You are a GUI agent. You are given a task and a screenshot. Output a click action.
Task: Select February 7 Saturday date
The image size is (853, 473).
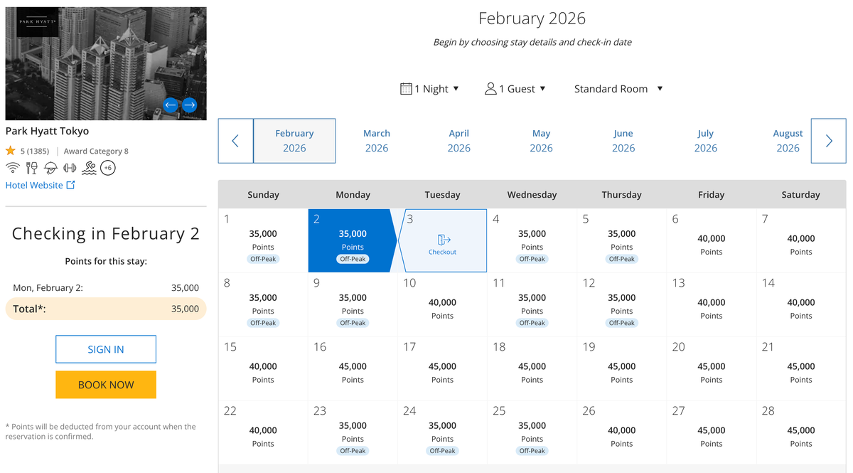[x=801, y=240]
